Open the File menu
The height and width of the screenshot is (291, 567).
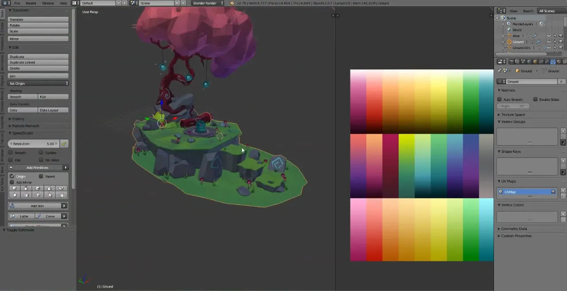point(17,3)
